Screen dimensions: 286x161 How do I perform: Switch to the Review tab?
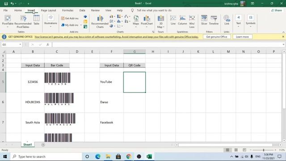click(x=95, y=10)
